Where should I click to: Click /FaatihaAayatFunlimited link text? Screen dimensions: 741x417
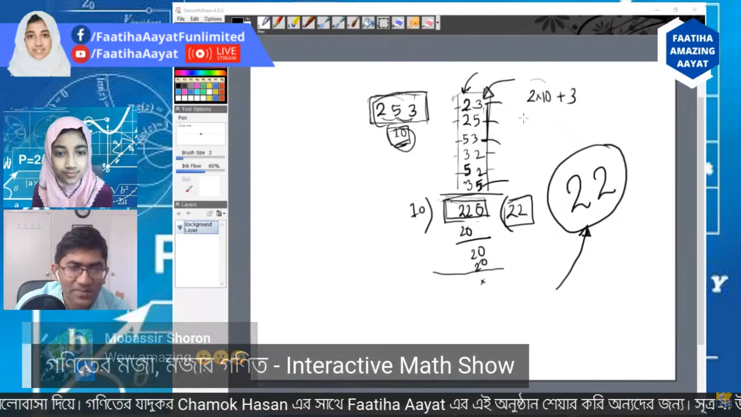[x=168, y=37]
